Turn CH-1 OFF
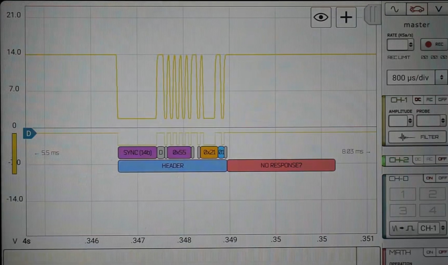The image size is (448, 265). click(442, 100)
